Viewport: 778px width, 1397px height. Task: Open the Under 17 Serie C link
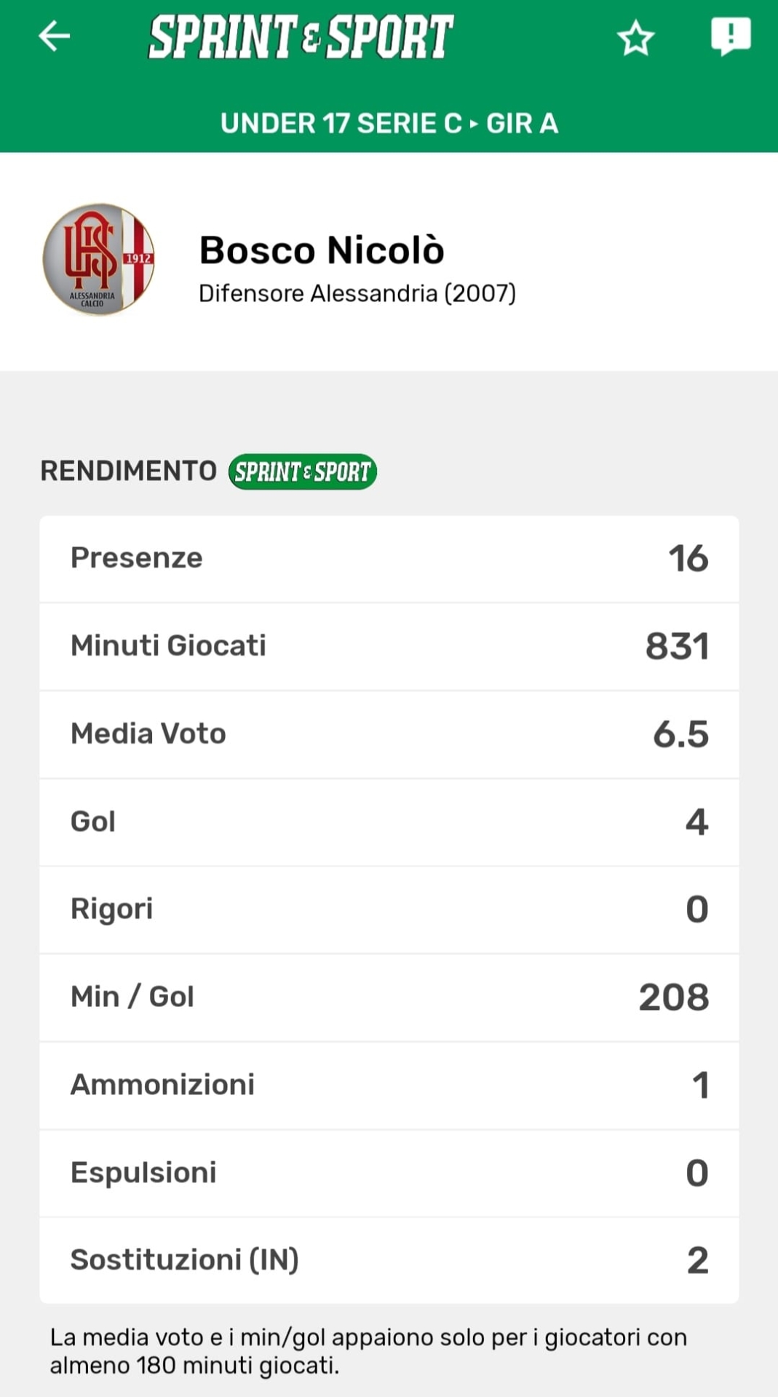(x=341, y=124)
